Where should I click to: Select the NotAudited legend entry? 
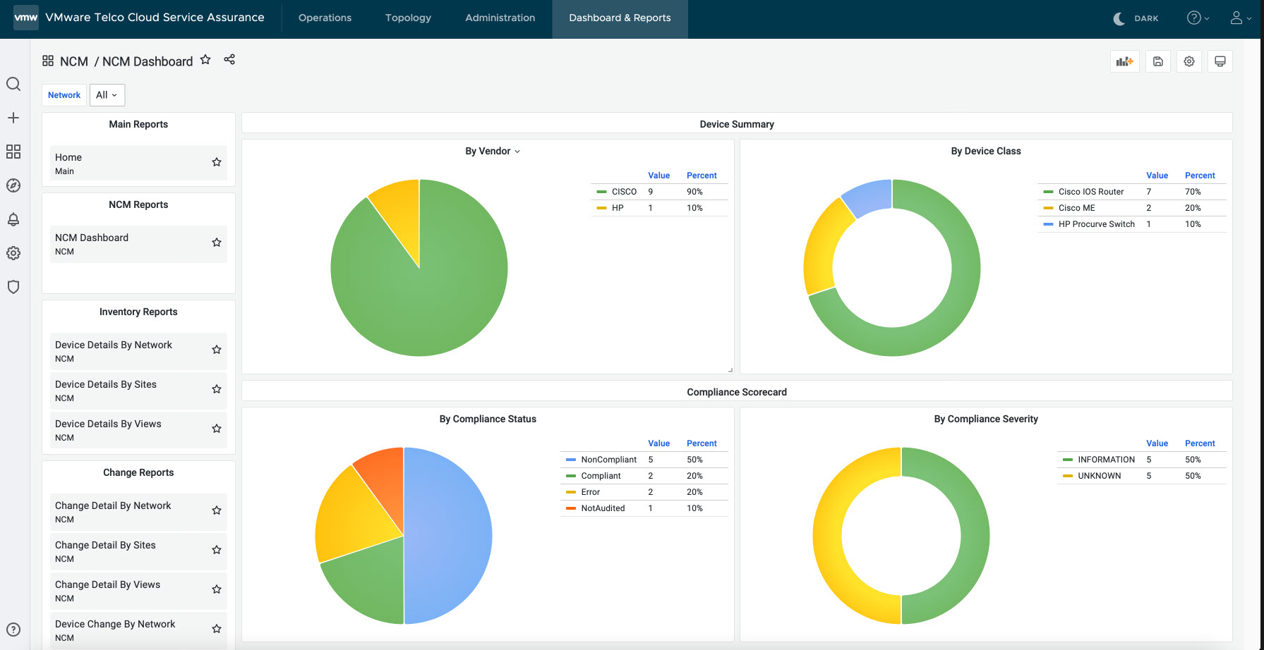pyautogui.click(x=603, y=508)
